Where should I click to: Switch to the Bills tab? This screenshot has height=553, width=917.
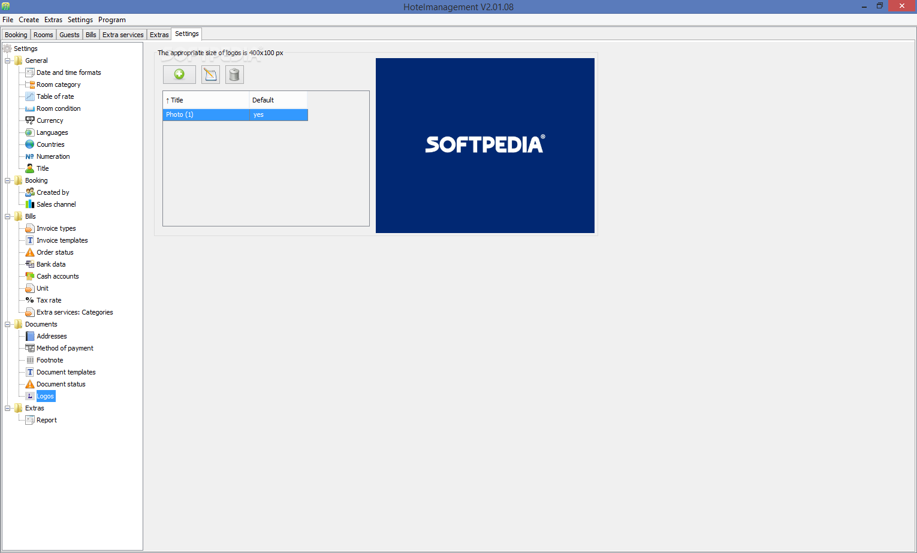tap(91, 35)
